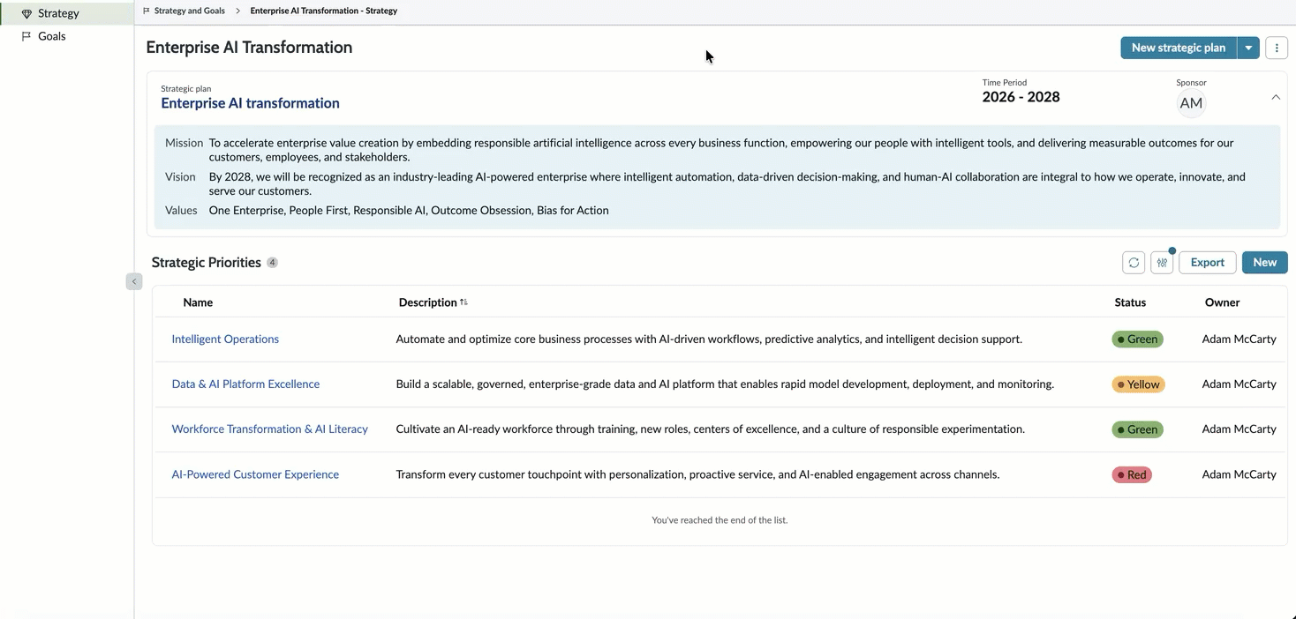The width and height of the screenshot is (1296, 619).
Task: Open the Strategy sidebar item
Action: coord(66,13)
